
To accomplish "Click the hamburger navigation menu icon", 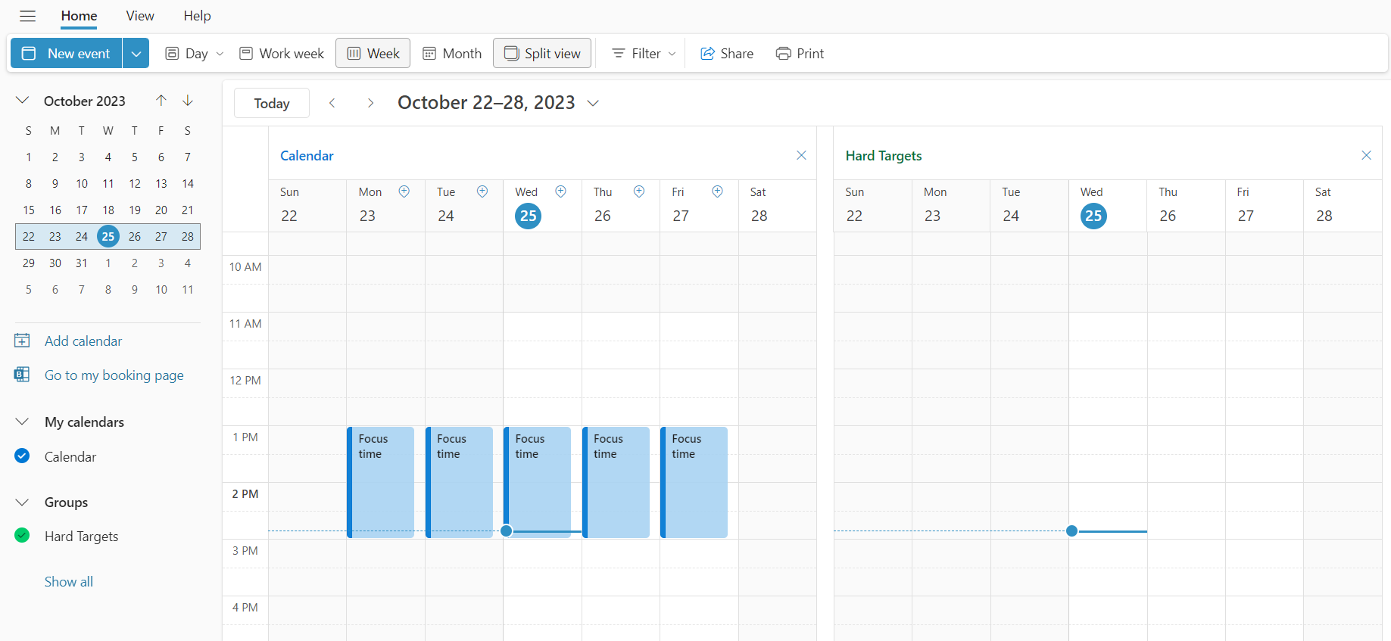I will pos(28,16).
